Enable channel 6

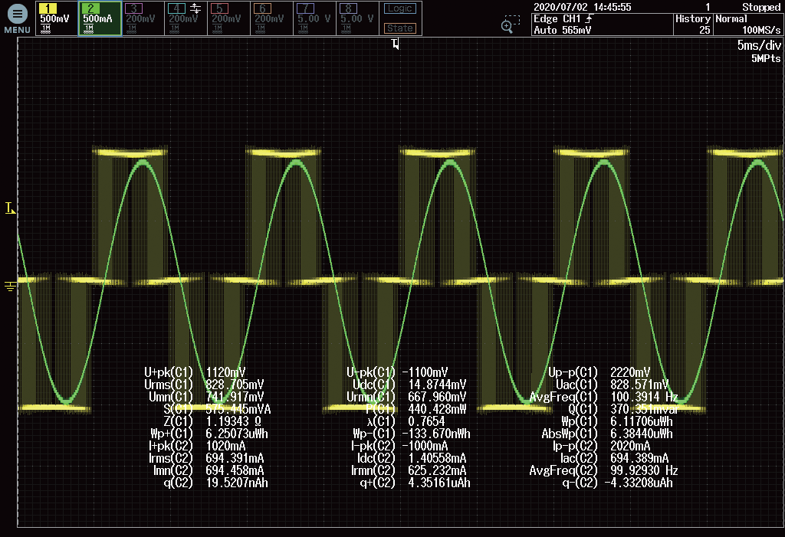(272, 18)
